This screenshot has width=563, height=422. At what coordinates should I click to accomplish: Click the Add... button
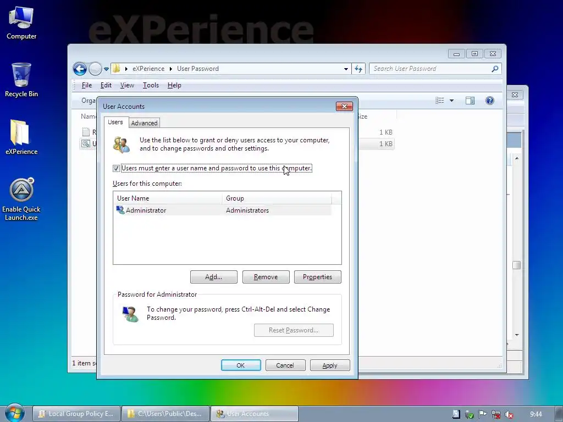pos(214,277)
